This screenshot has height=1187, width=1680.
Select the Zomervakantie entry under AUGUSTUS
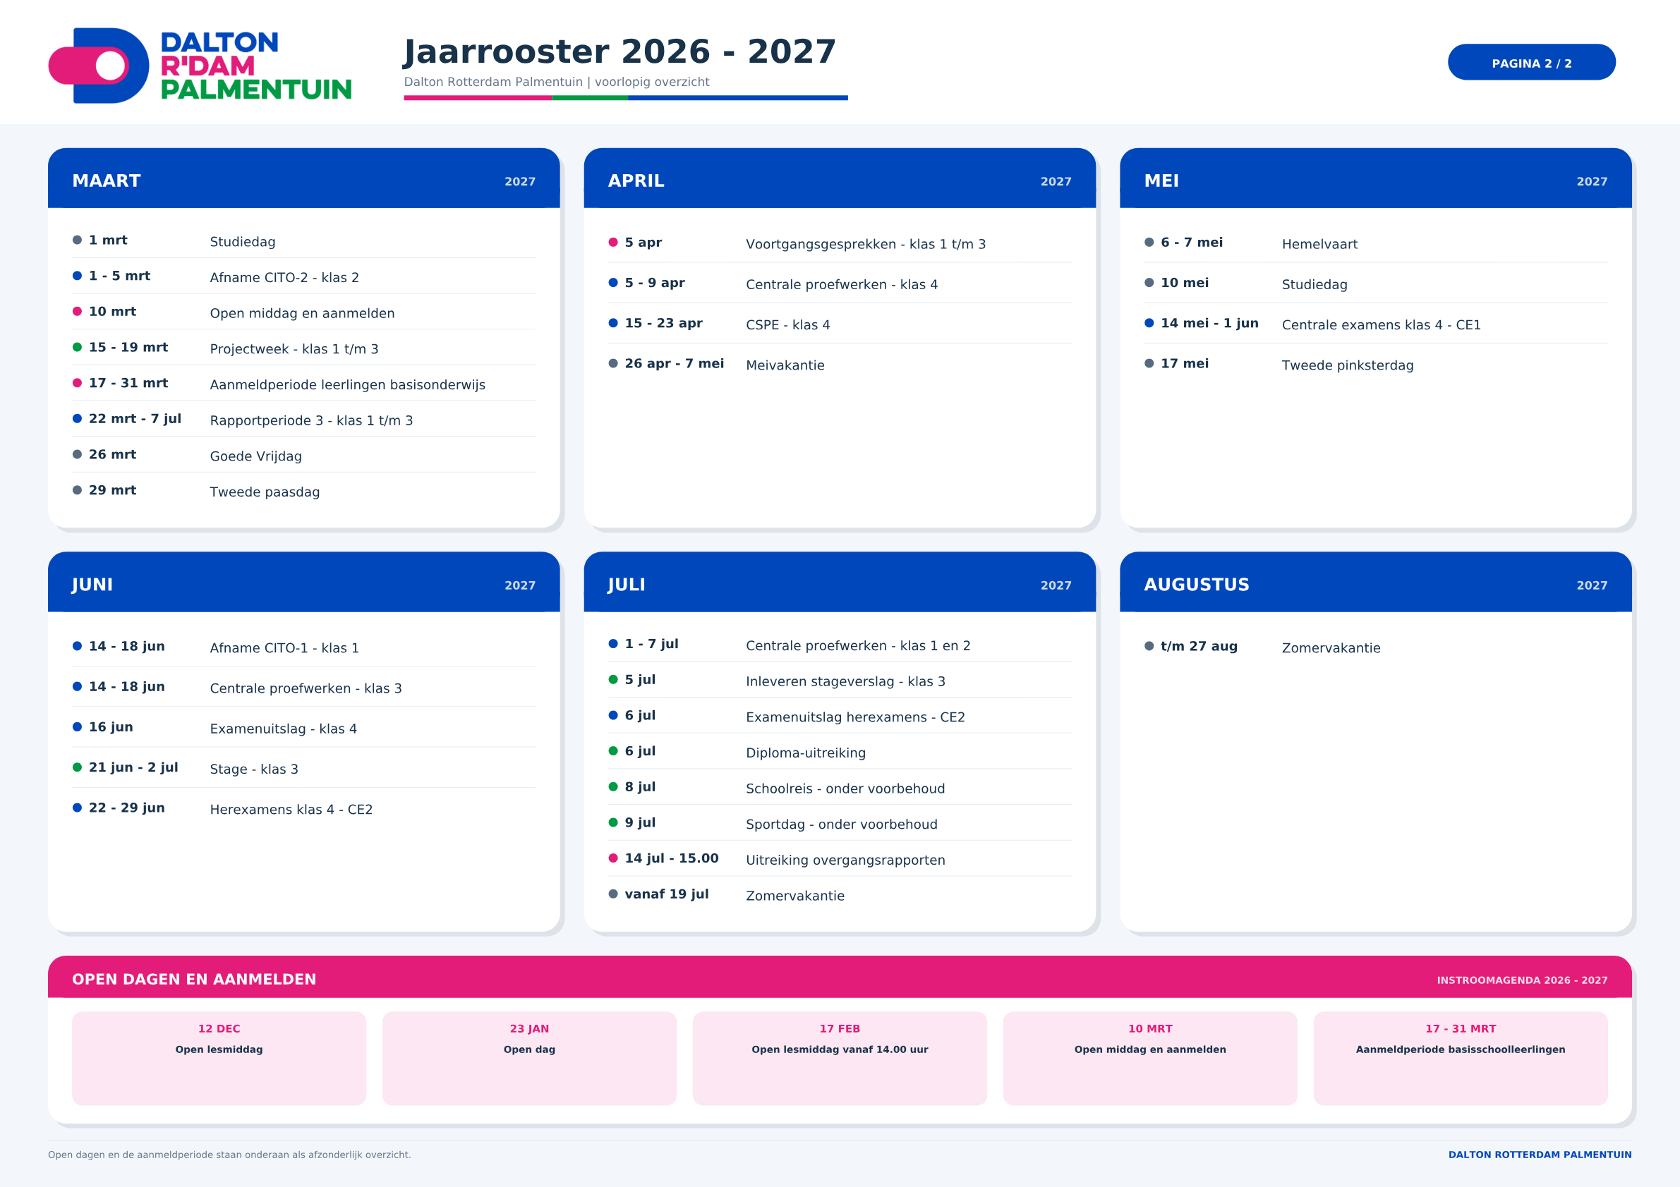pos(1331,648)
